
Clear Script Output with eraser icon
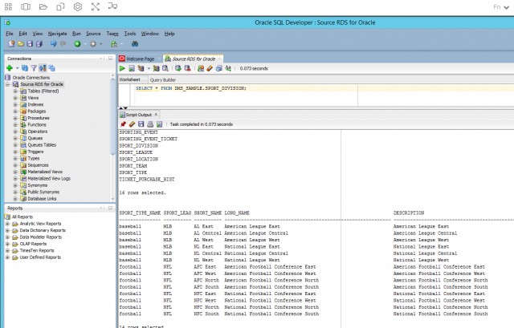pos(132,124)
